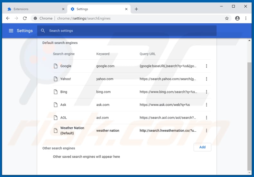The width and height of the screenshot is (254, 177).
Task: Click the forward navigation arrow
Action: (x=16, y=18)
